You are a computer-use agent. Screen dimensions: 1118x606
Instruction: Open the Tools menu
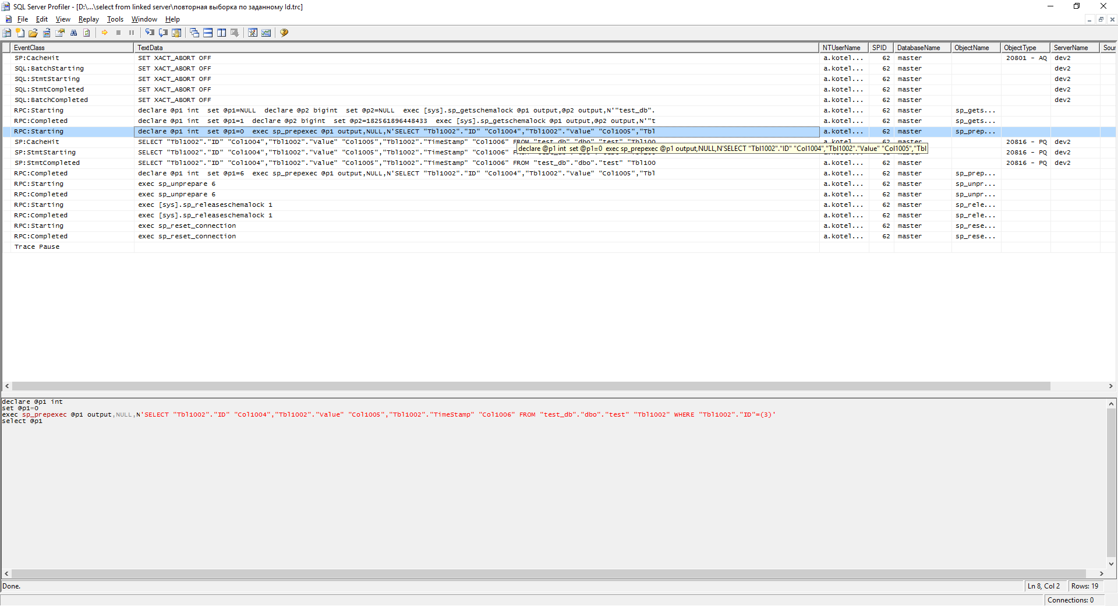[115, 19]
